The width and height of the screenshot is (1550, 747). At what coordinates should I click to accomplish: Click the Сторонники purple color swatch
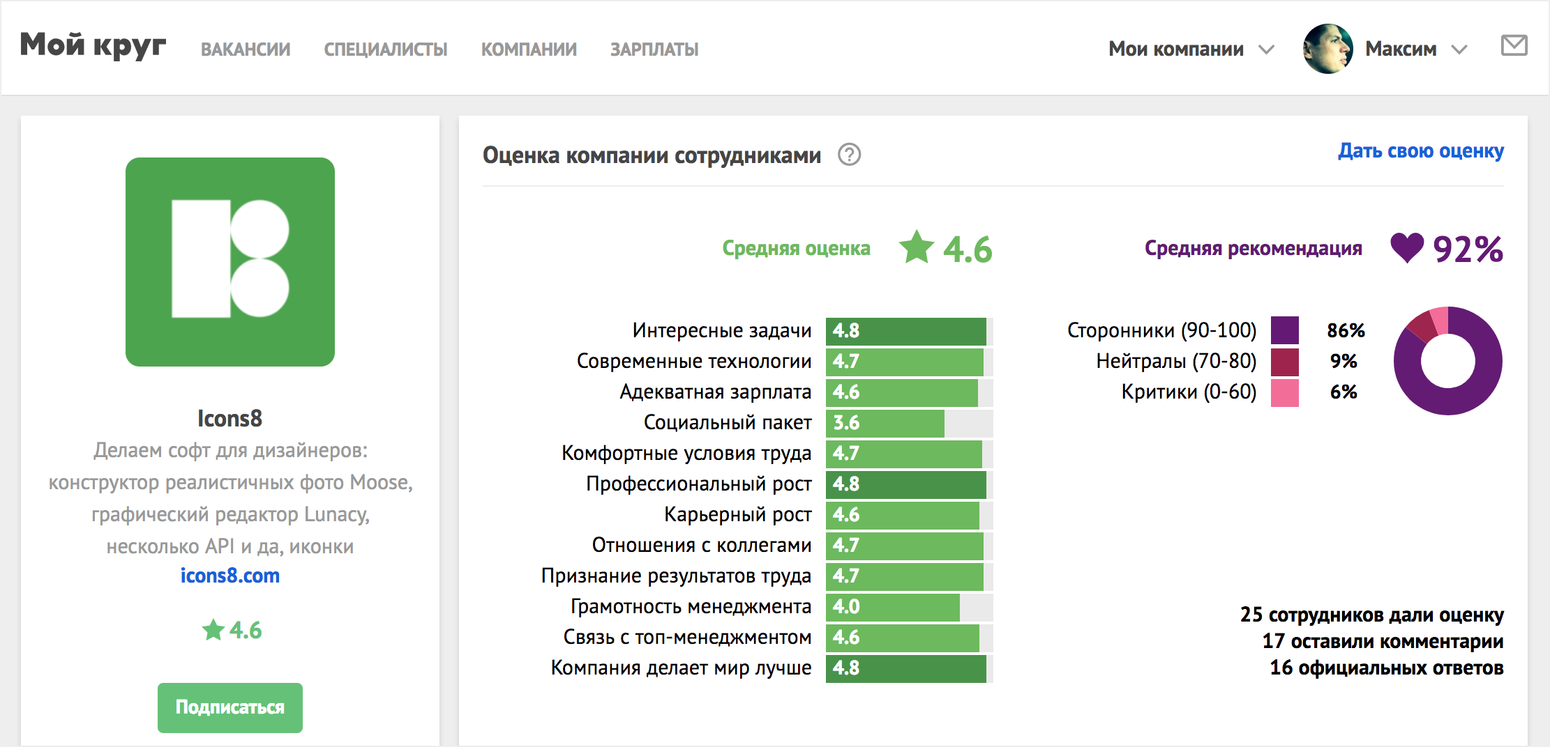(x=1285, y=330)
